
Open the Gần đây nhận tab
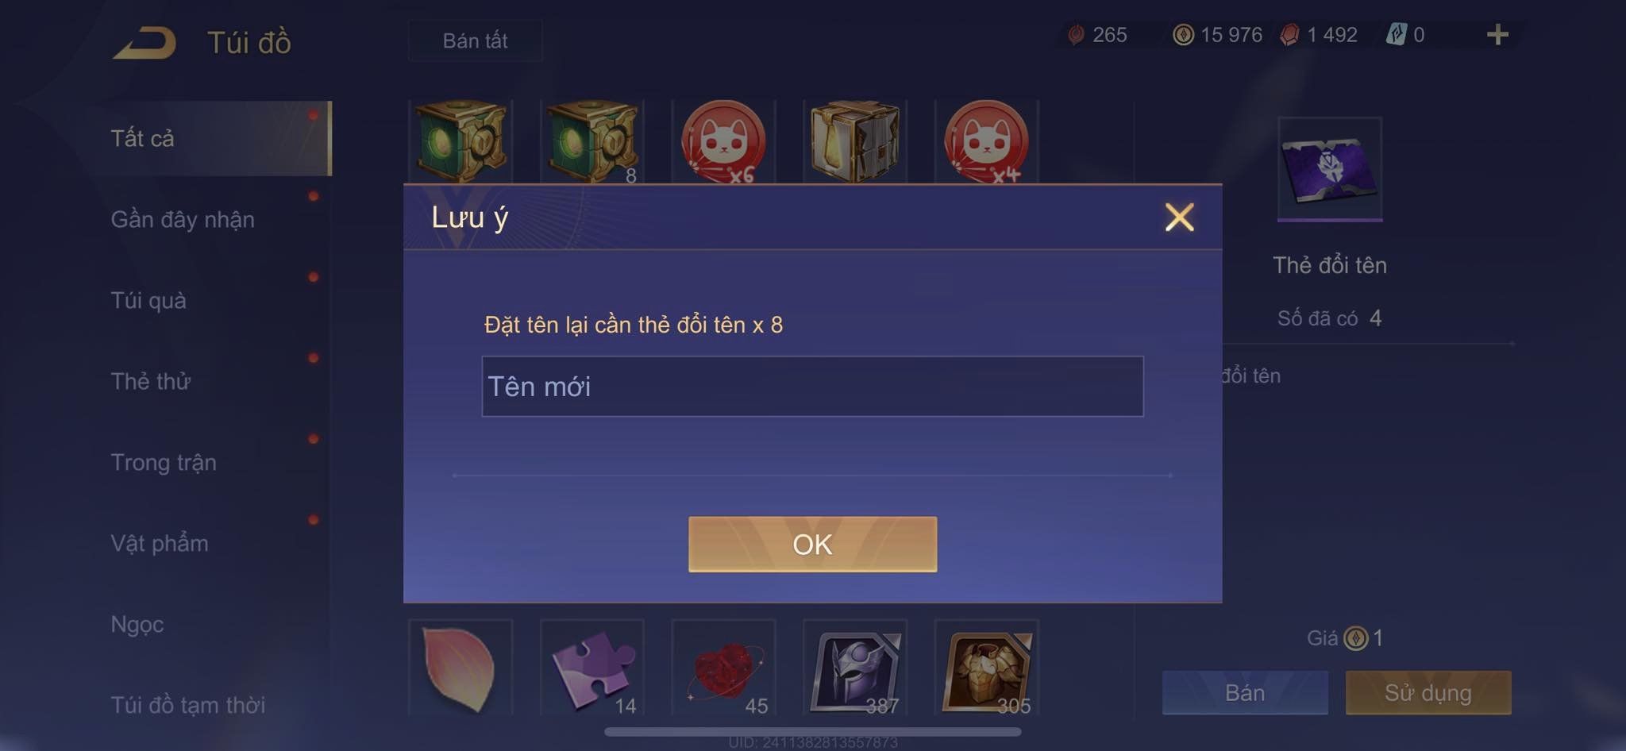pos(183,219)
